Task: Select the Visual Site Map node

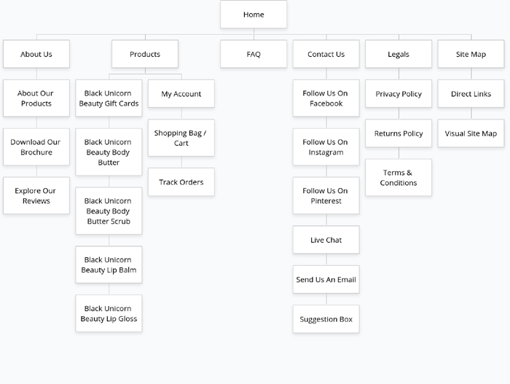Action: [x=471, y=133]
